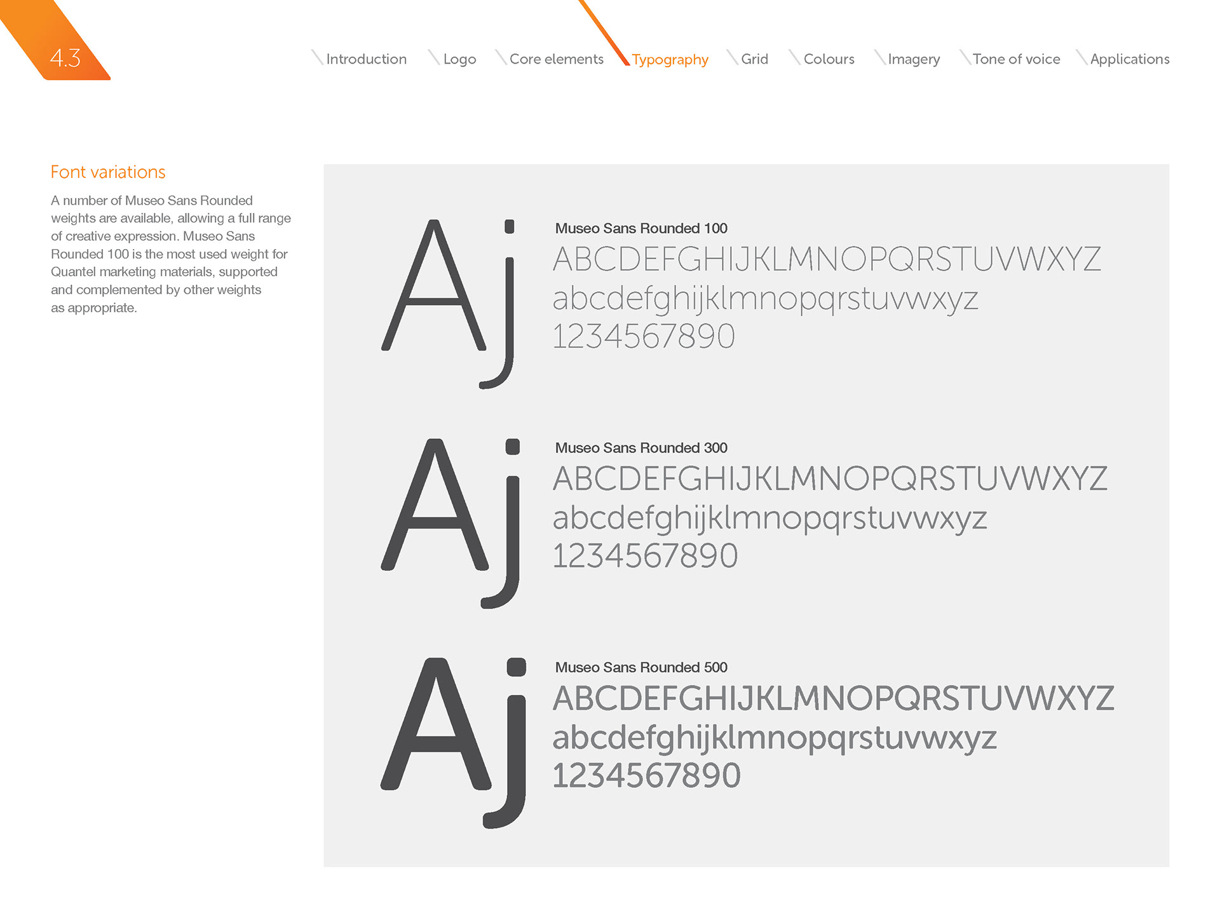The image size is (1220, 915).
Task: Click the paragraph starting 'A number of Museo'
Action: pos(171,254)
